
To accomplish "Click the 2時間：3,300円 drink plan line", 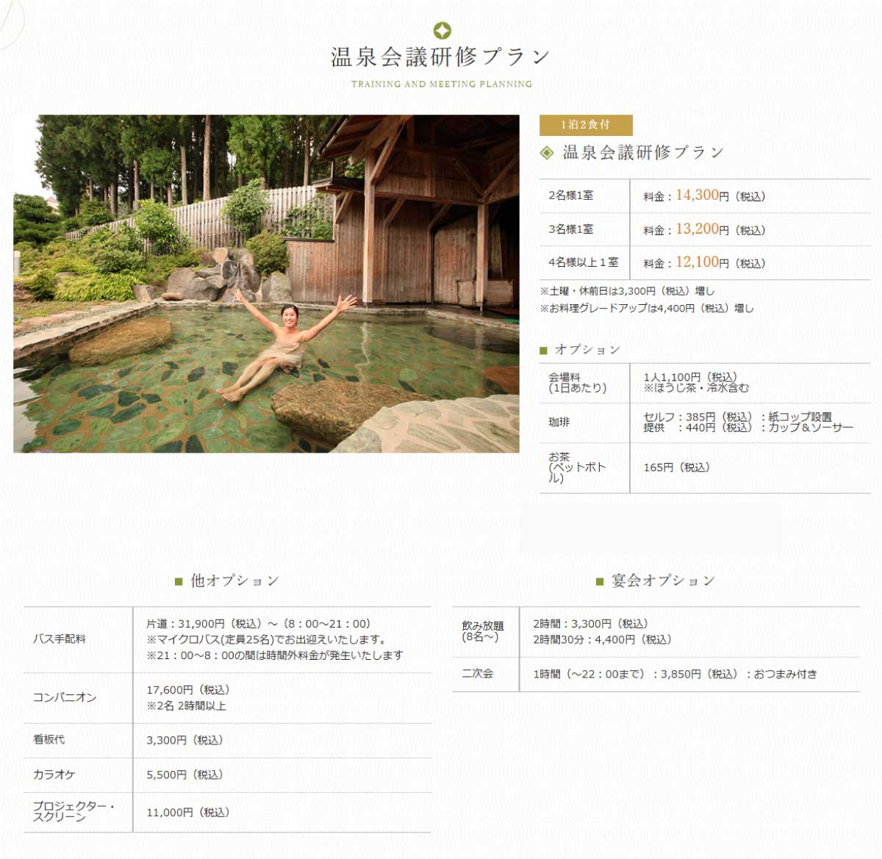I will click(x=591, y=624).
